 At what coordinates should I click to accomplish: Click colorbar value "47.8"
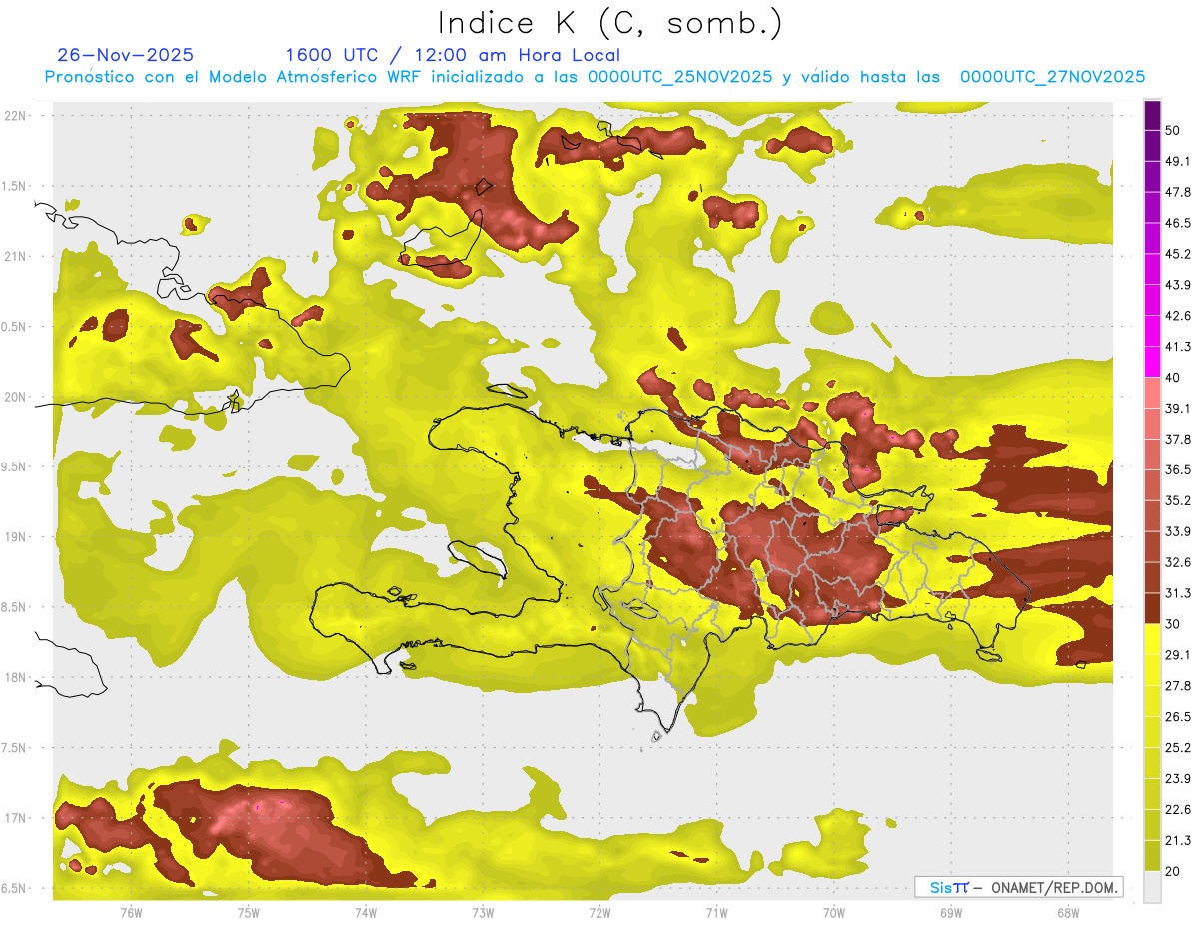[x=1178, y=192]
